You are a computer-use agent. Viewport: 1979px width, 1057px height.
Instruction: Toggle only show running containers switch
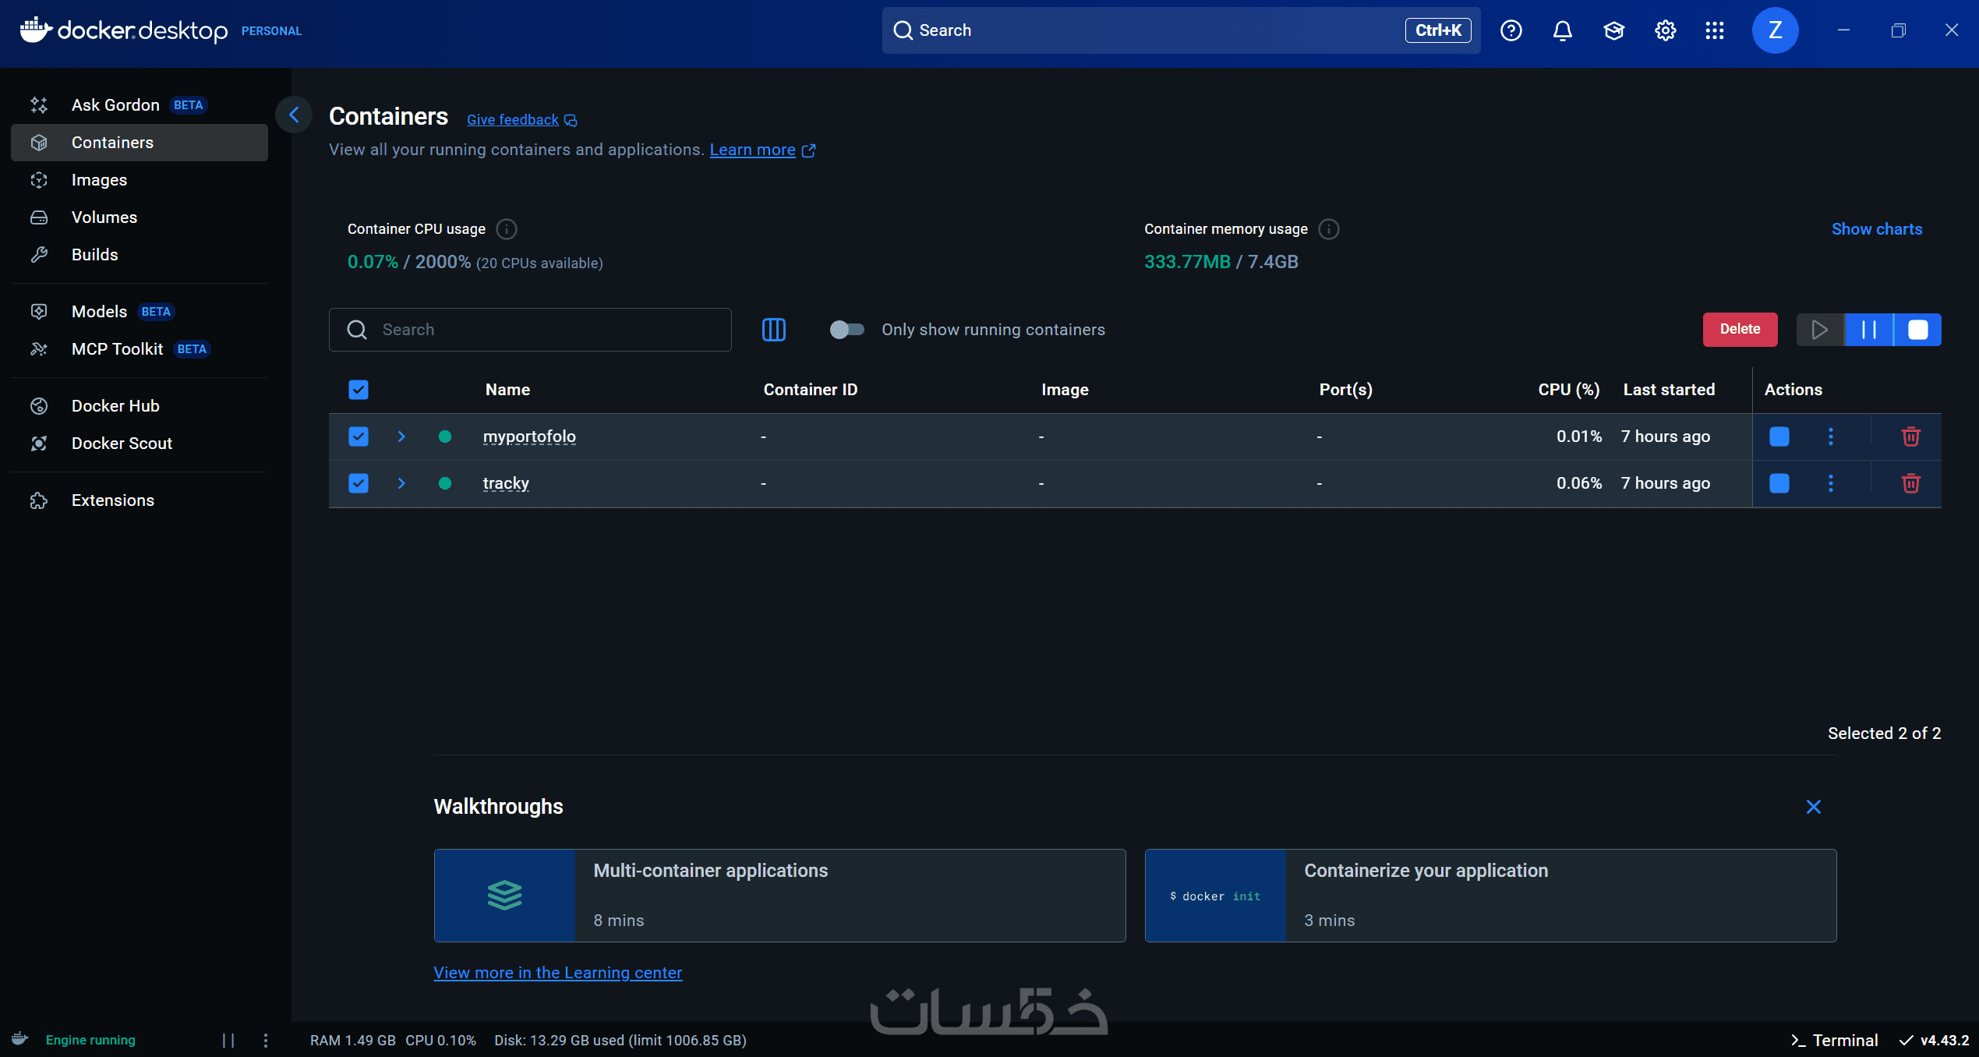pos(846,330)
